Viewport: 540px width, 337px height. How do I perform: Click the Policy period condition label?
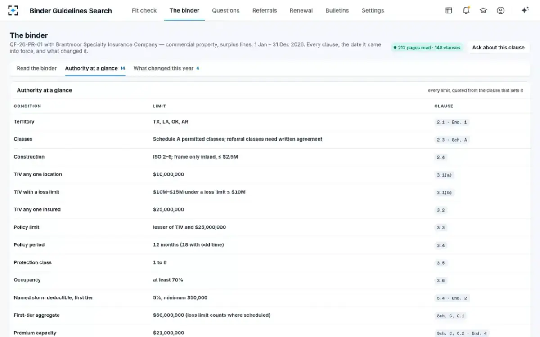click(x=29, y=245)
